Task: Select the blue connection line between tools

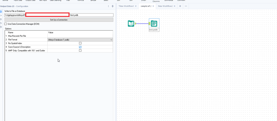Action: [142, 23]
